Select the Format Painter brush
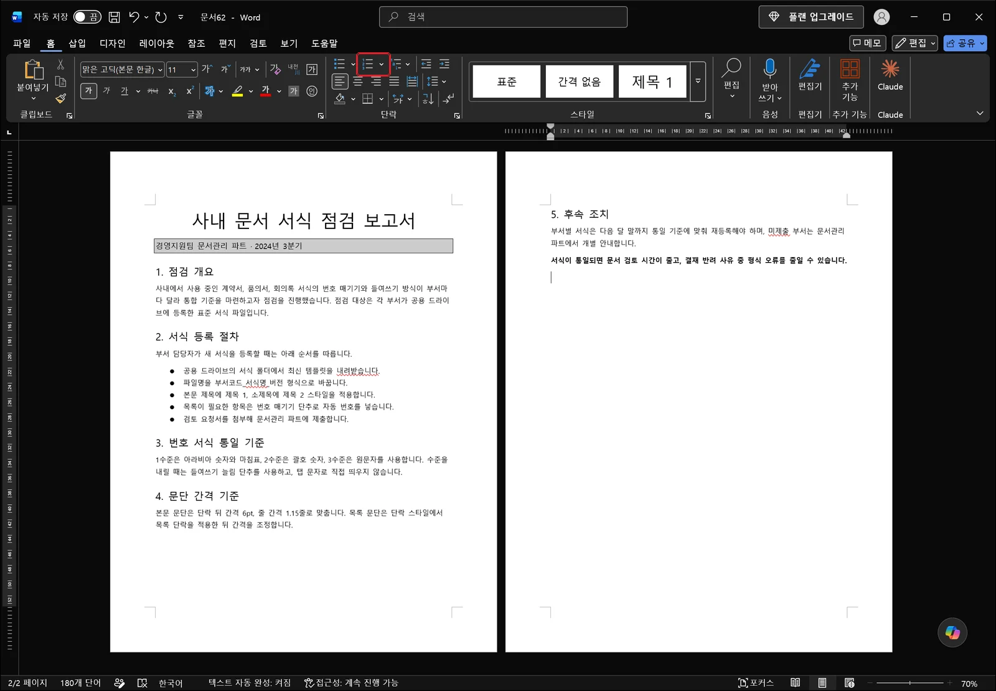Viewport: 996px width, 691px height. [x=60, y=98]
